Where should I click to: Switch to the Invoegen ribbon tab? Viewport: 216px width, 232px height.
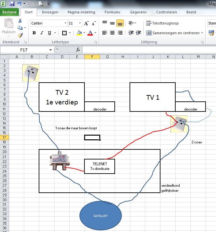pyautogui.click(x=50, y=12)
